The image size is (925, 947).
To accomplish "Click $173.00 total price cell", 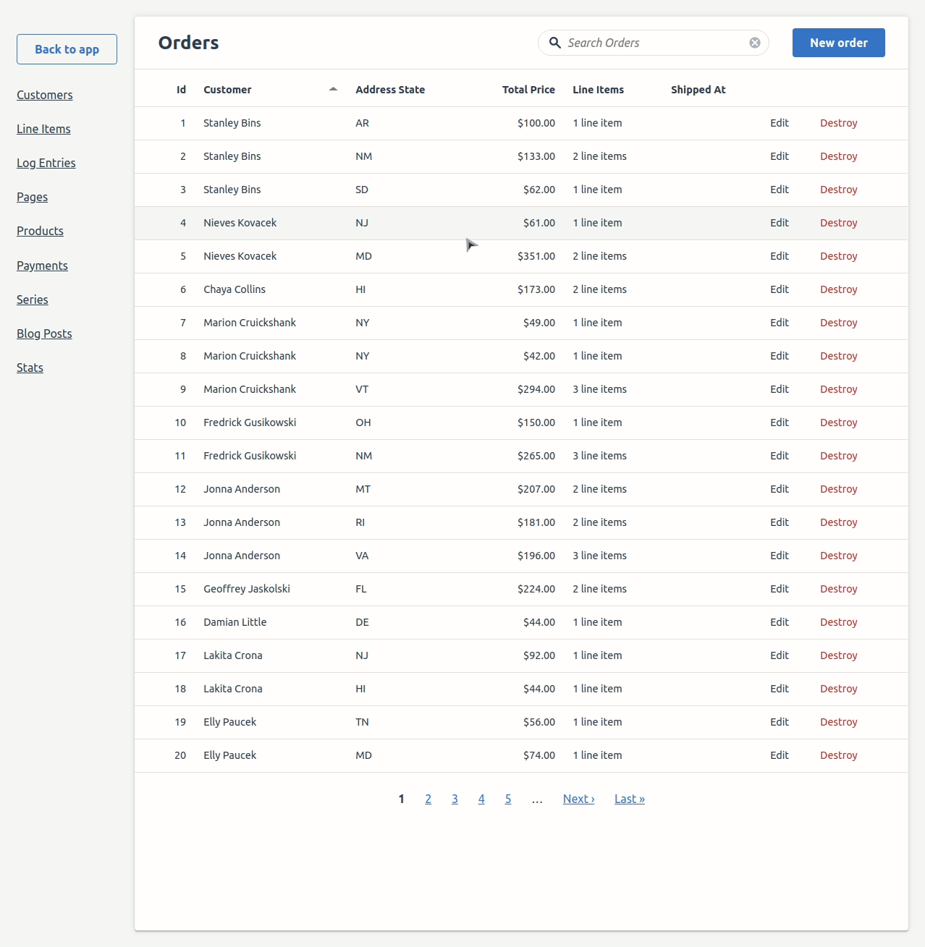I will click(x=536, y=289).
